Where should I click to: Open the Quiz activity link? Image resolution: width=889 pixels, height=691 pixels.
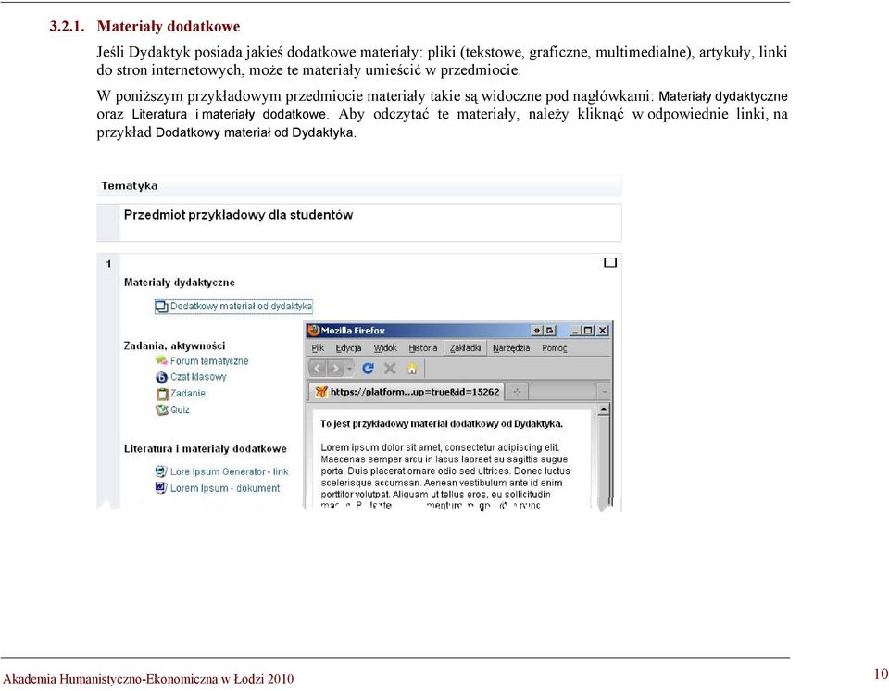tap(180, 409)
